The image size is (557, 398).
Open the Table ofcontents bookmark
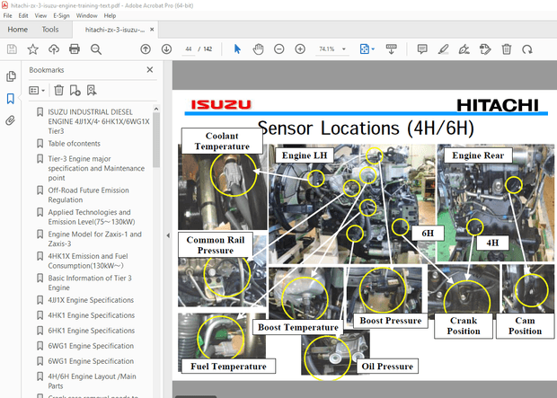(75, 144)
